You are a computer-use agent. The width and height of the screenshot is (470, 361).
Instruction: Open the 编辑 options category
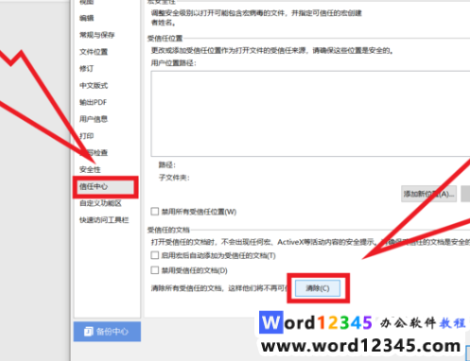coord(87,18)
